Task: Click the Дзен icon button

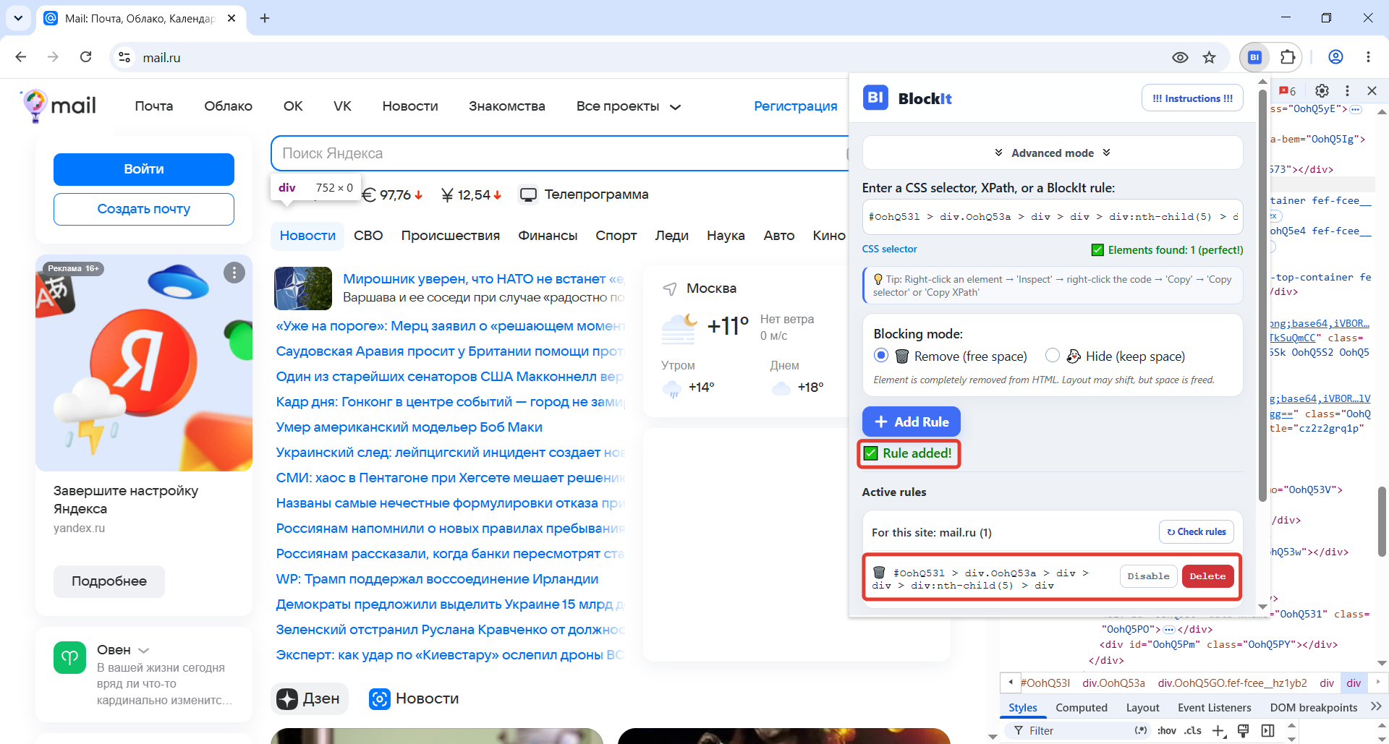Action: pyautogui.click(x=310, y=698)
